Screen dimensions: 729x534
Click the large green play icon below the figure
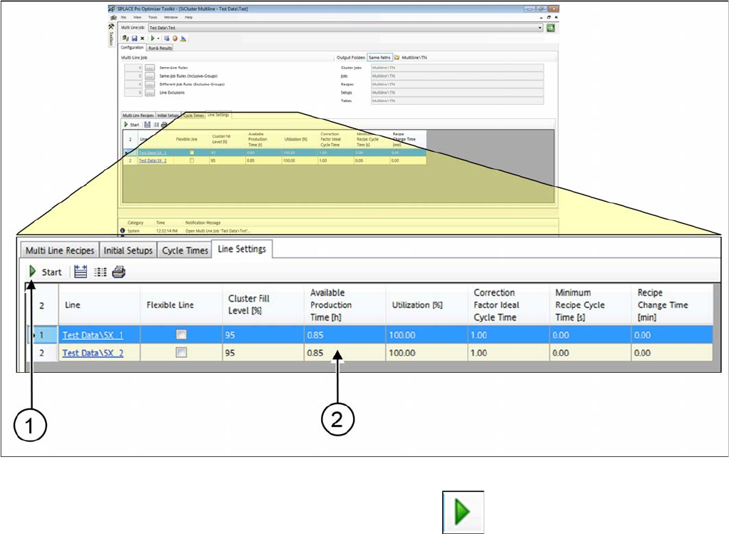coord(463,512)
